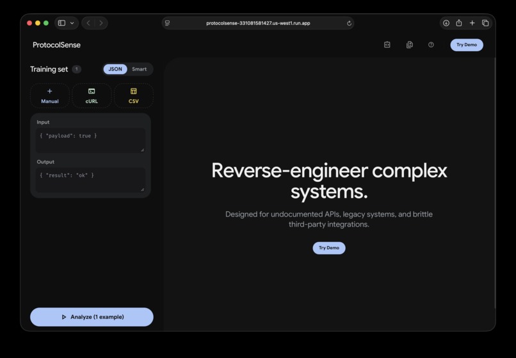Import training examples from CSV
The image size is (516, 358).
tap(134, 96)
